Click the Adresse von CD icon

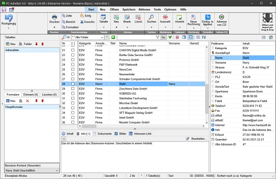tap(221, 17)
